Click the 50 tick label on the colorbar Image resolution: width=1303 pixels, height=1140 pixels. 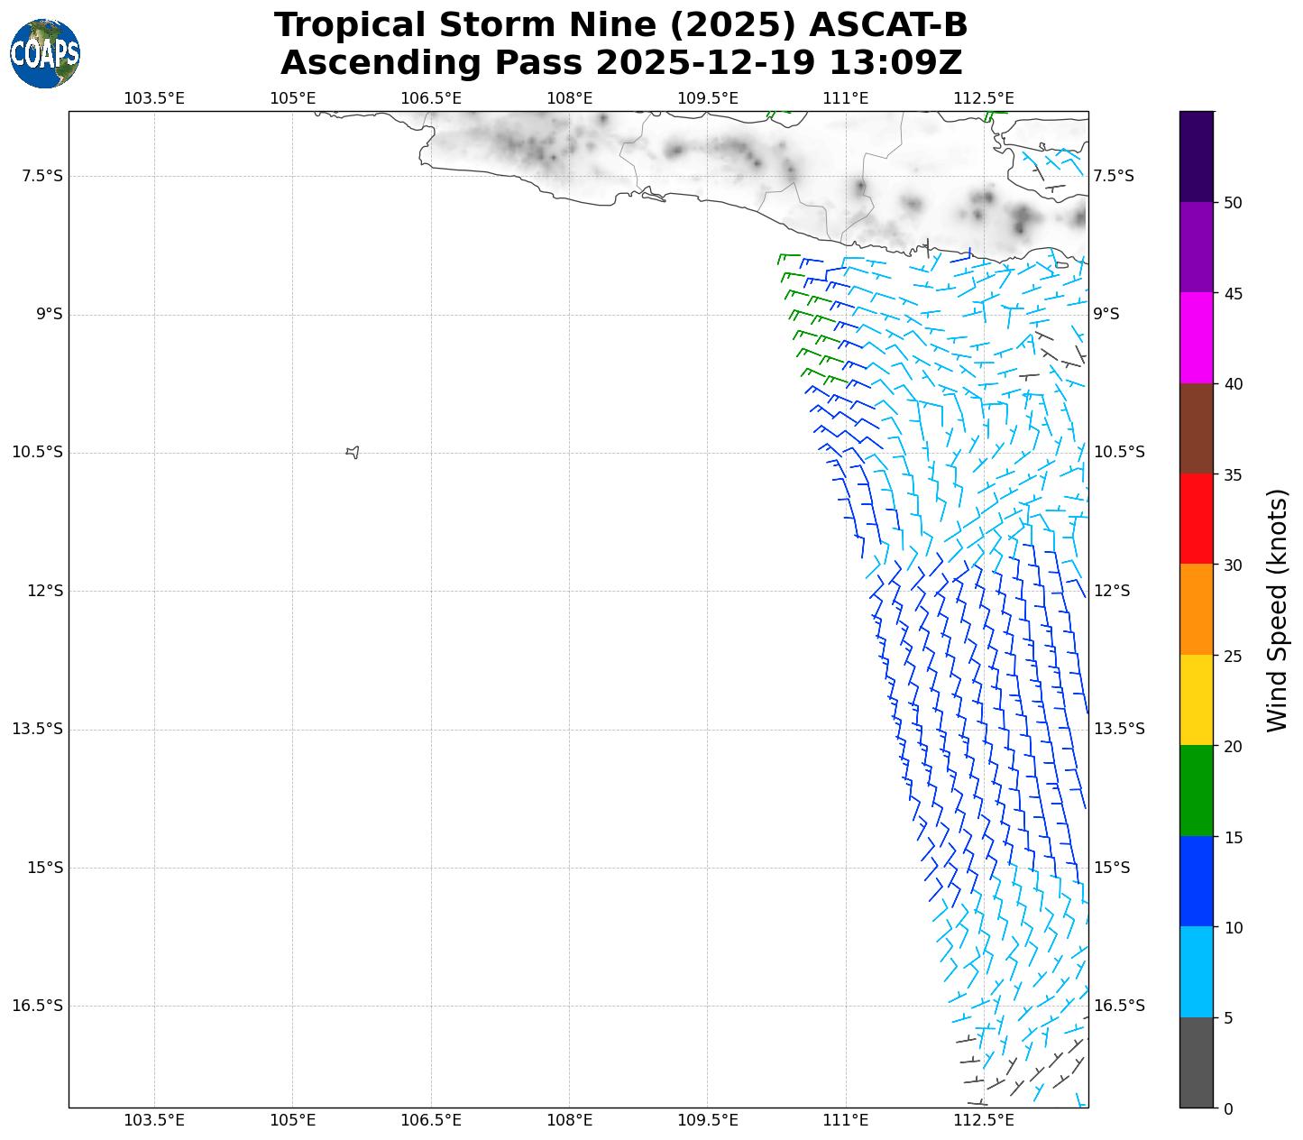click(1231, 202)
